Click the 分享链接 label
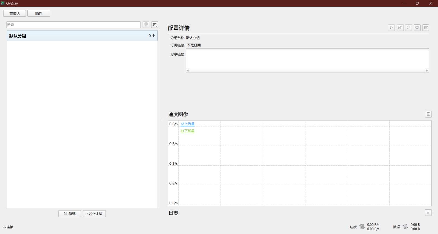Screen dimensions: 438x234 (x=177, y=54)
